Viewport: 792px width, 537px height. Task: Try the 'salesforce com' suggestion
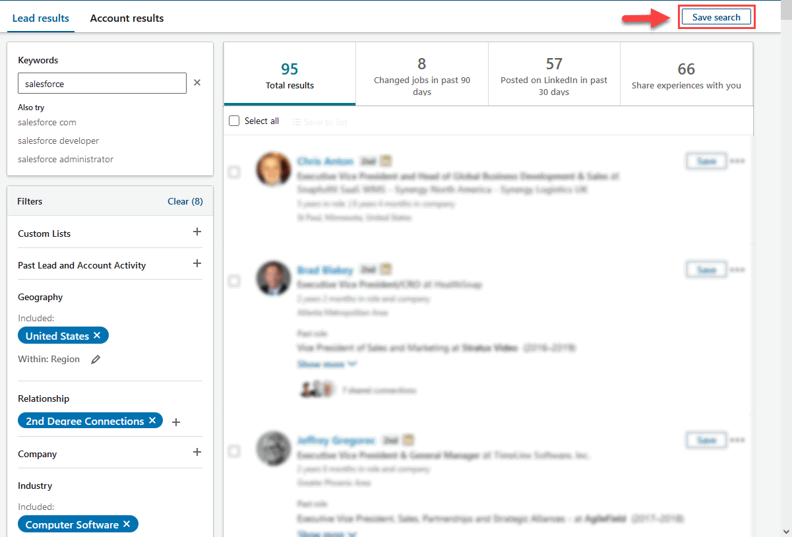coord(47,122)
